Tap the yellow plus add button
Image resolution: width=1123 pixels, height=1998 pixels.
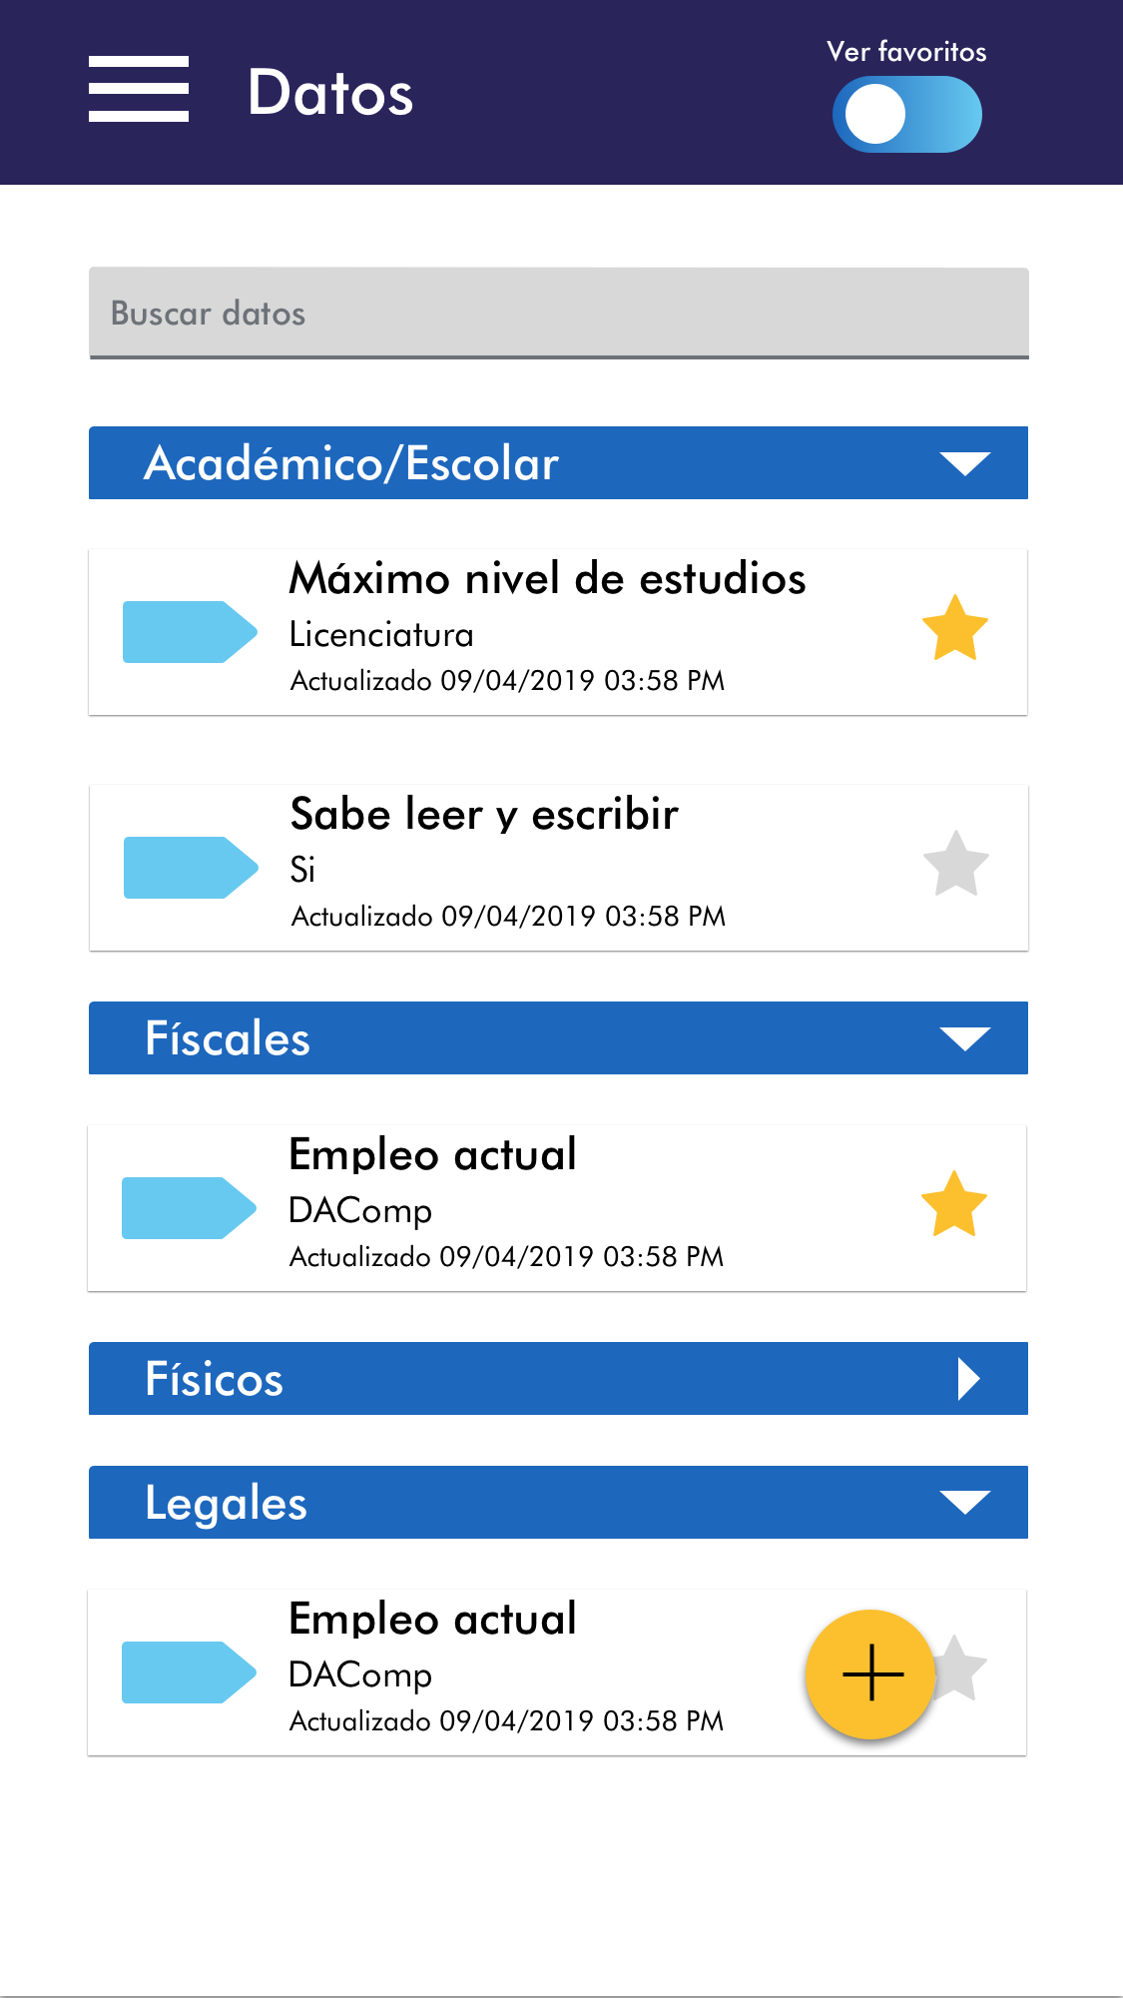[870, 1673]
